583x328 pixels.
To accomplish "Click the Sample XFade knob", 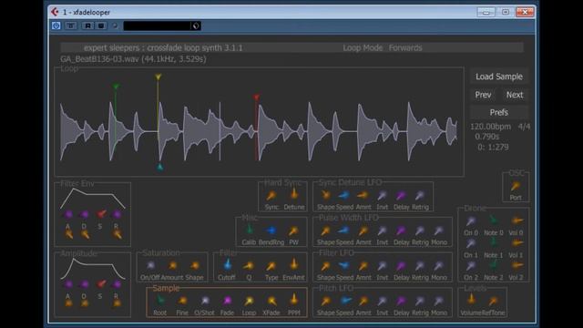I will pyautogui.click(x=271, y=301).
